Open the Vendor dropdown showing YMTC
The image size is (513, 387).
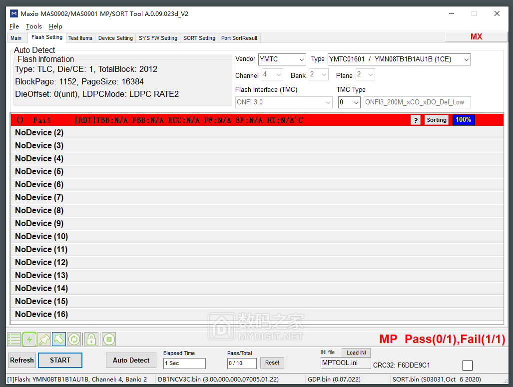[282, 59]
